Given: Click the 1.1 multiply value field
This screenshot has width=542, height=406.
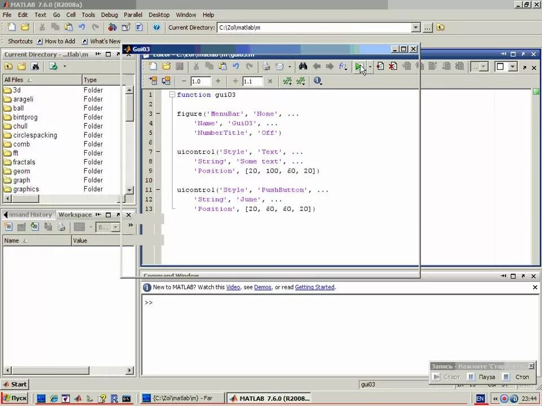Looking at the screenshot, I should click(252, 81).
